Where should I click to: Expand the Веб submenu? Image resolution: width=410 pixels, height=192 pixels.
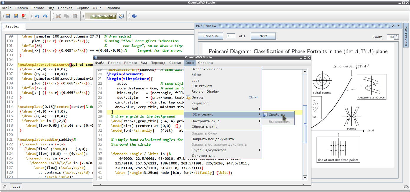point(223,109)
